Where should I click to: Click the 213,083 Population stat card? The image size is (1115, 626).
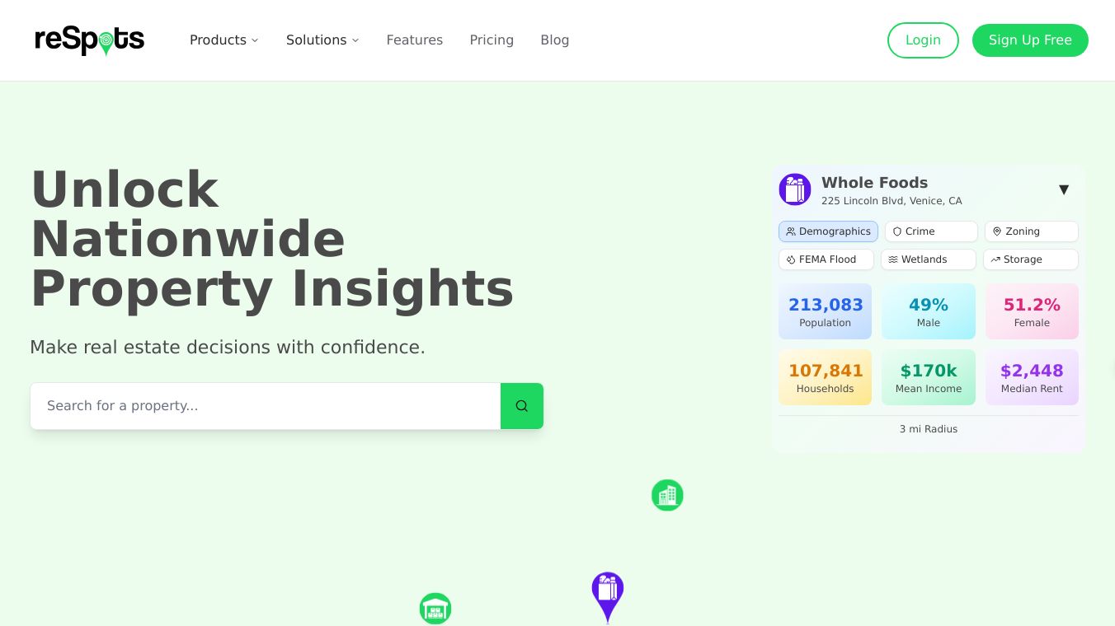tap(825, 311)
